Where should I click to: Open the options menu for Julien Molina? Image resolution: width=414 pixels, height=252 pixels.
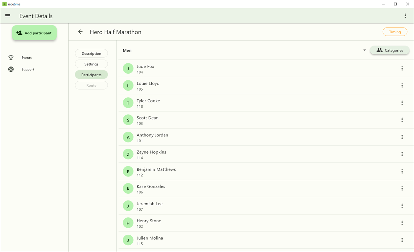pos(402,240)
